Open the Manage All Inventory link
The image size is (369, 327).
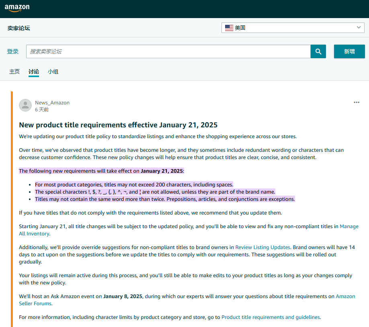pyautogui.click(x=349, y=226)
